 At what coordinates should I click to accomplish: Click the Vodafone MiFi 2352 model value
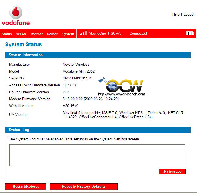pyautogui.click(x=79, y=71)
